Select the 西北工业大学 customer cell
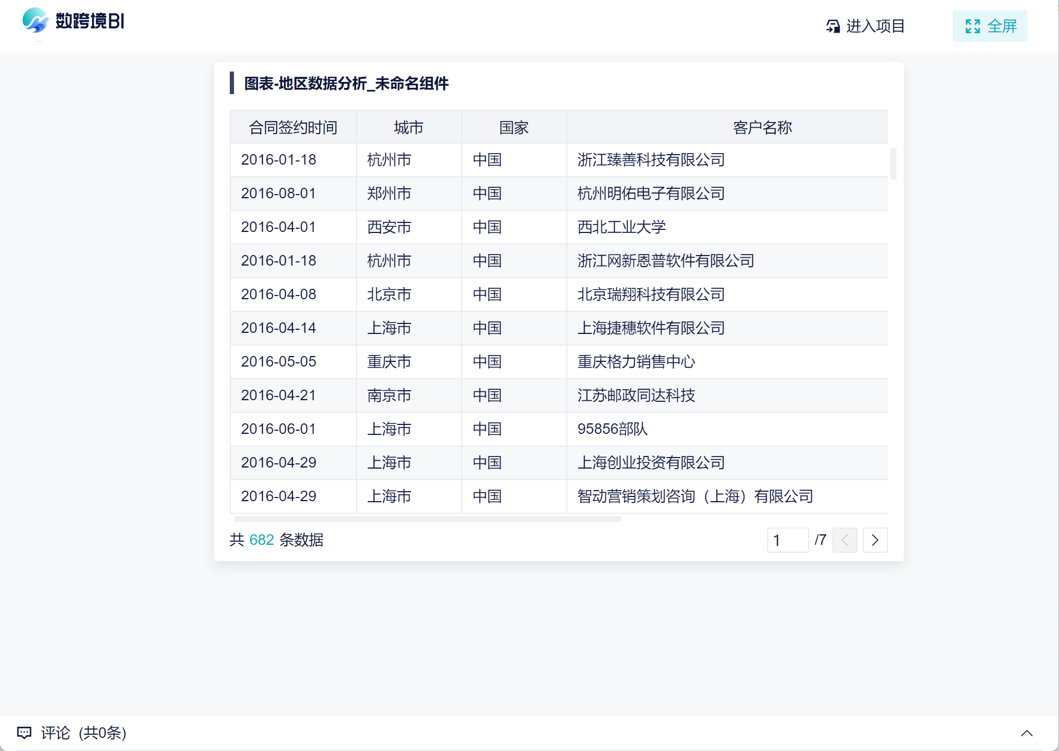Image resolution: width=1059 pixels, height=751 pixels. (622, 227)
